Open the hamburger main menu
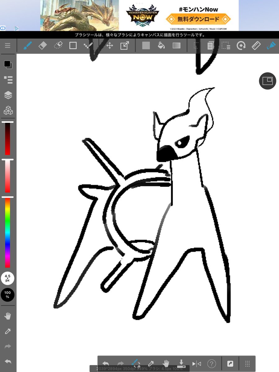Image resolution: width=279 pixels, height=372 pixels. pos(8,46)
